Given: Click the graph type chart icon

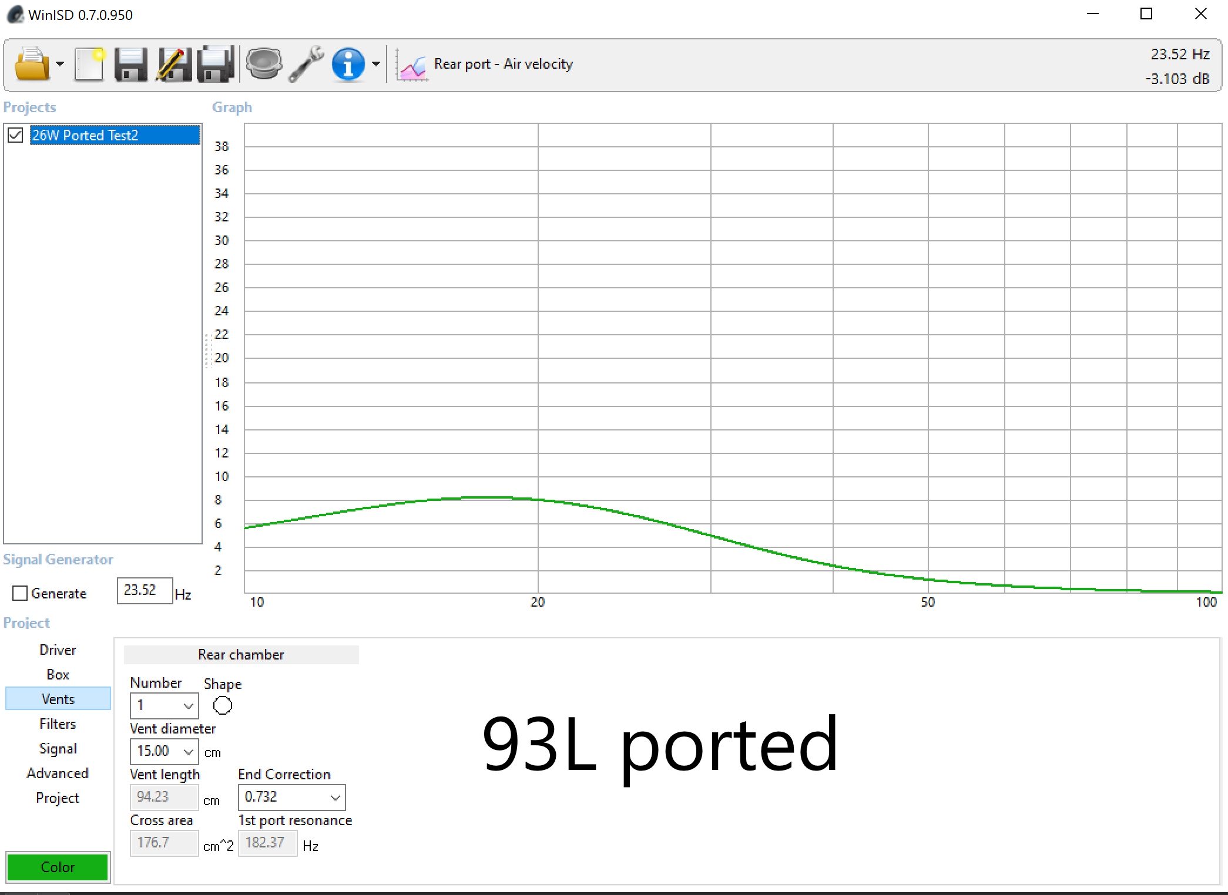Looking at the screenshot, I should [412, 65].
